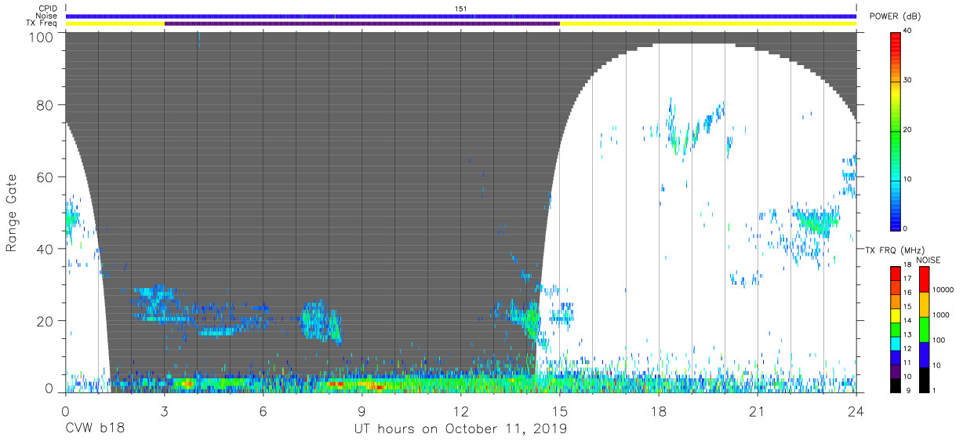The height and width of the screenshot is (445, 963).
Task: Click the NOISE legend value 10000
Action: [943, 290]
